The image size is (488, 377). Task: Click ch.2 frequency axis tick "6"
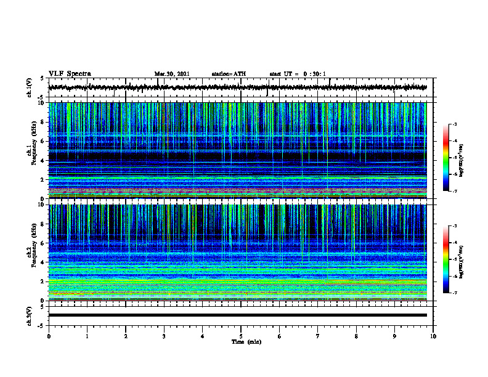tap(43, 243)
